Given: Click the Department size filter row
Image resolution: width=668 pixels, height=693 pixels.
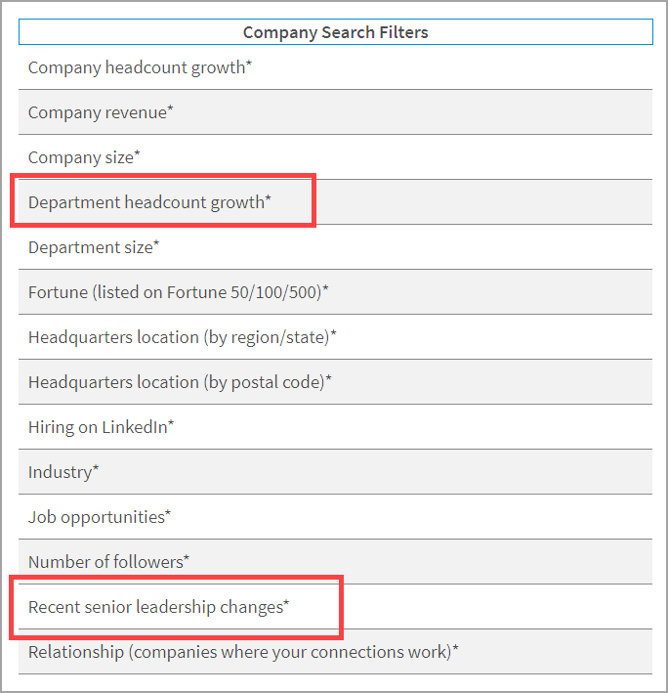Looking at the screenshot, I should coord(91,247).
